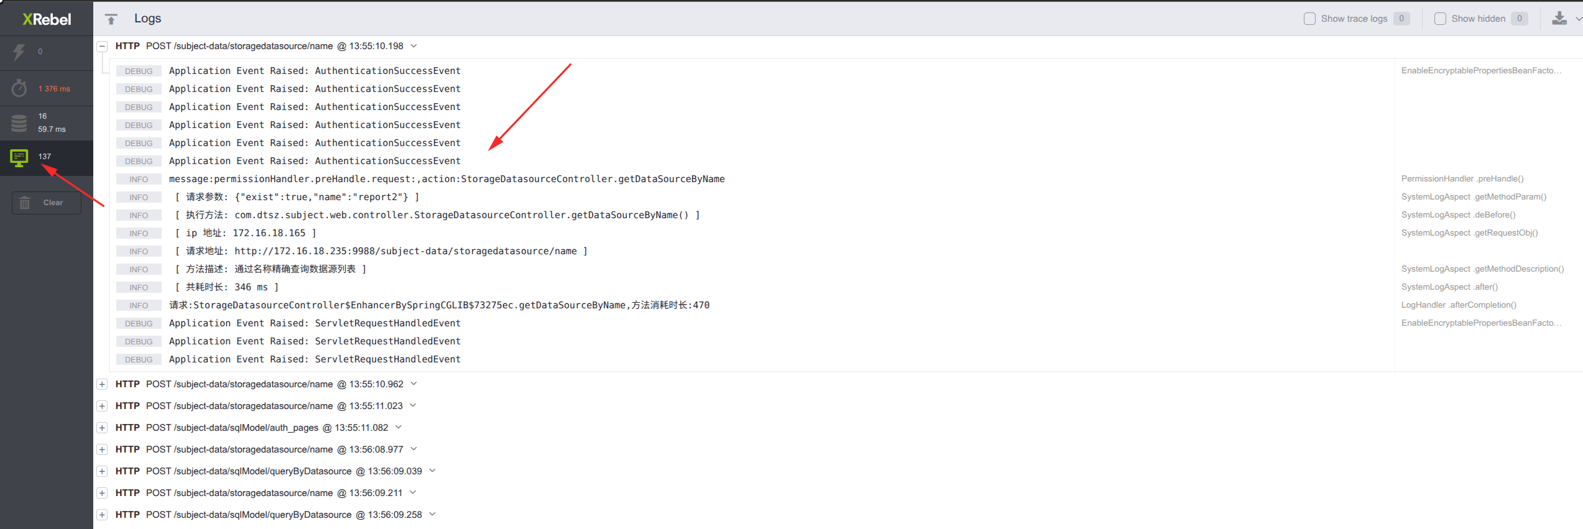This screenshot has height=529, width=1583.
Task: Expand the sqlModel/auth_pages request
Action: (102, 428)
